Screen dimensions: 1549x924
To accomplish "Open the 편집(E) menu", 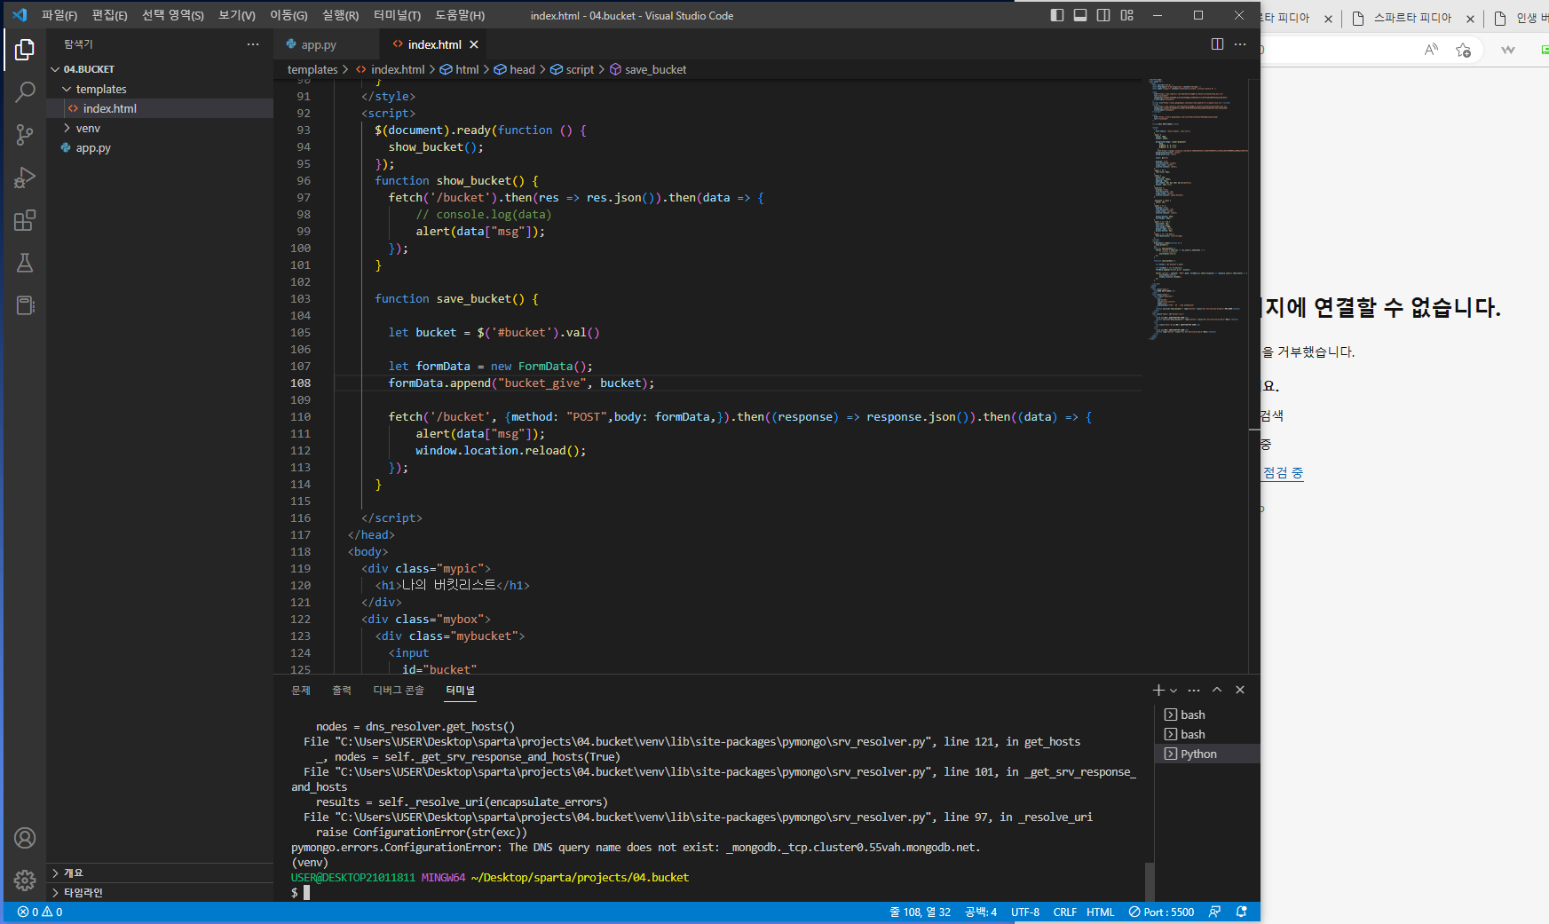I will (109, 15).
